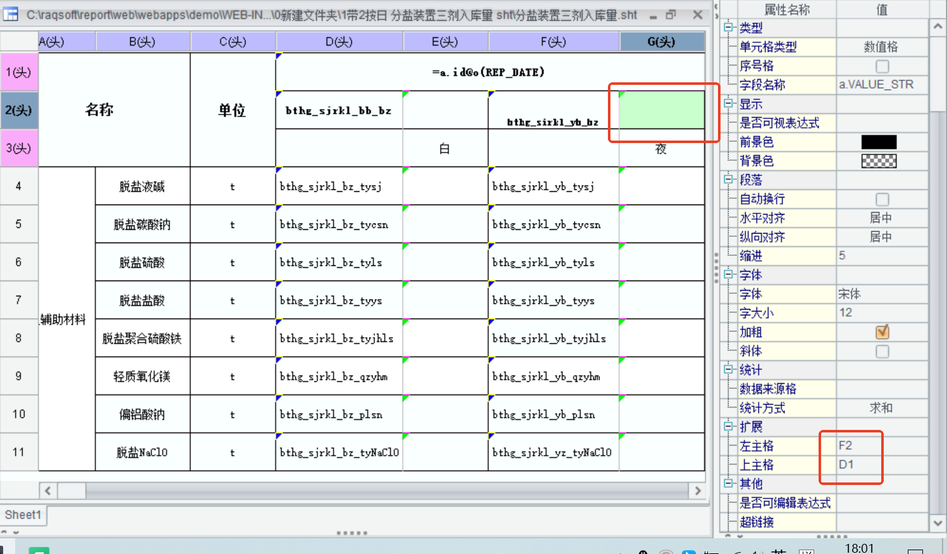The image size is (947, 554).
Task: Change the 字大小 font size value 12
Action: (x=882, y=313)
